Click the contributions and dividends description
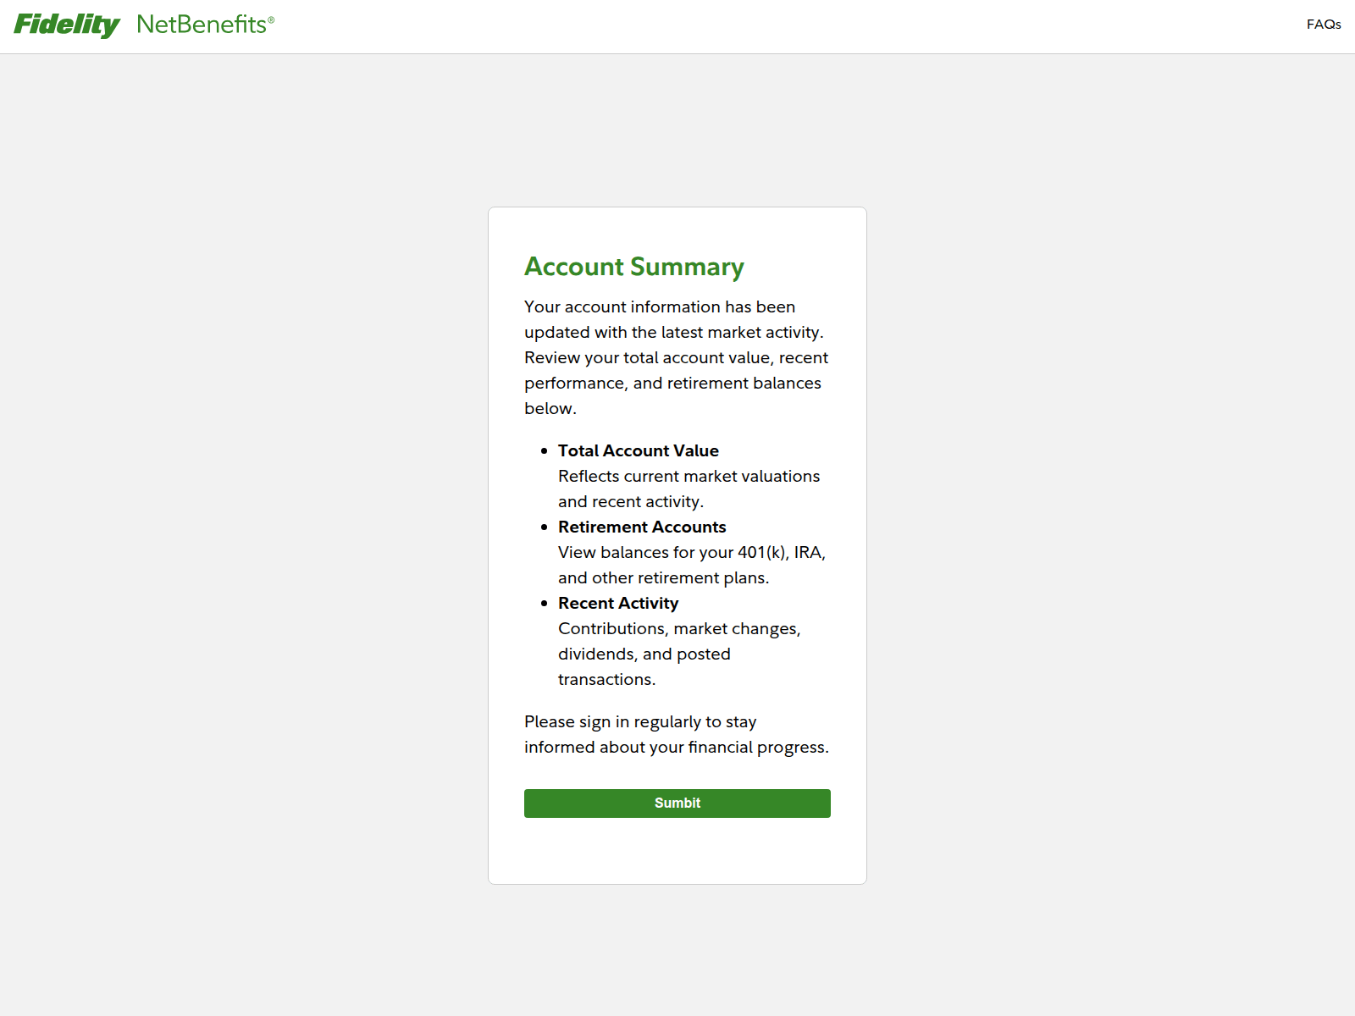The width and height of the screenshot is (1355, 1016). [x=677, y=654]
